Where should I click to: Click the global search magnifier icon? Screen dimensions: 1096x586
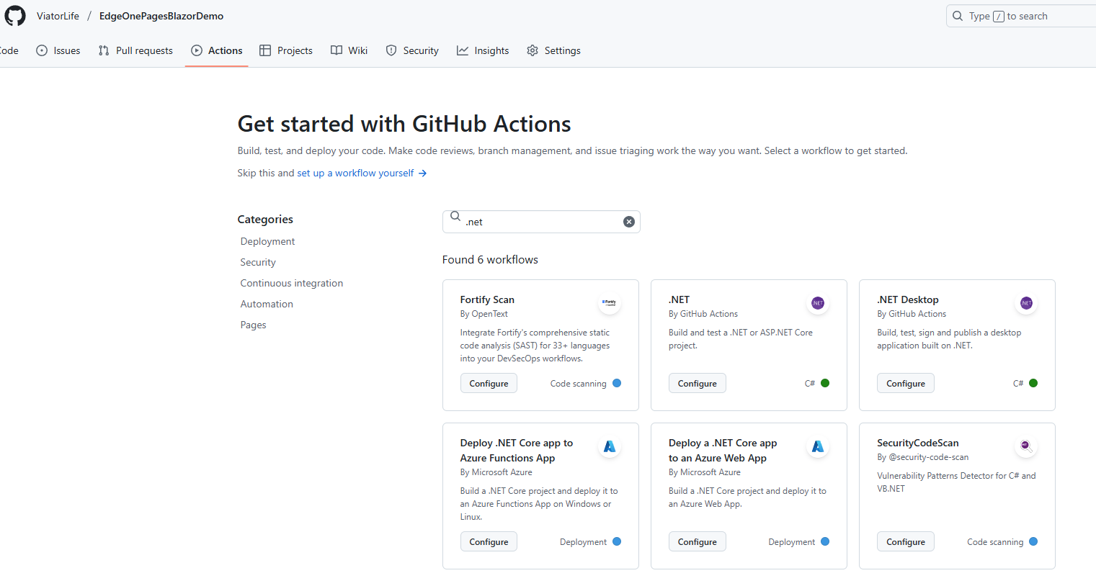click(958, 16)
